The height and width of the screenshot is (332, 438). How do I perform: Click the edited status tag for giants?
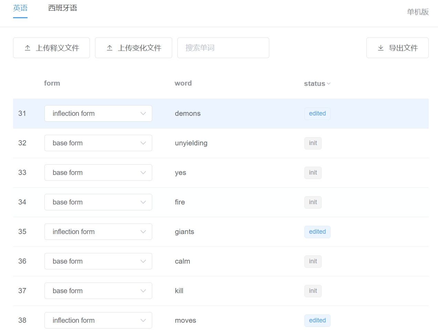pyautogui.click(x=317, y=232)
